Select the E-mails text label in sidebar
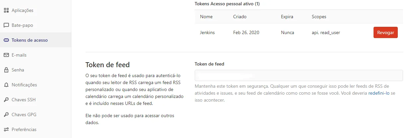Screen dimensions: 415x138 (x=19, y=55)
